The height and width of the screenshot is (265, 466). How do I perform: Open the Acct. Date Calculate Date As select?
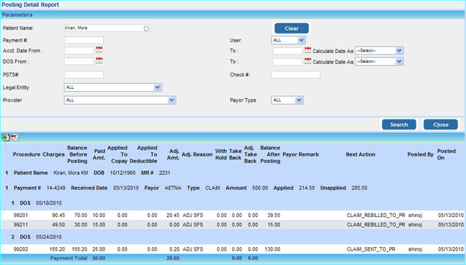pyautogui.click(x=379, y=51)
